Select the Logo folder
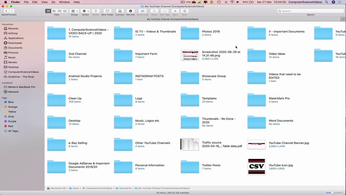 point(123,100)
